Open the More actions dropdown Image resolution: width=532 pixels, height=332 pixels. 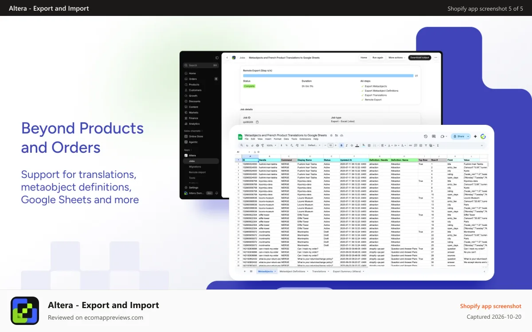point(397,58)
